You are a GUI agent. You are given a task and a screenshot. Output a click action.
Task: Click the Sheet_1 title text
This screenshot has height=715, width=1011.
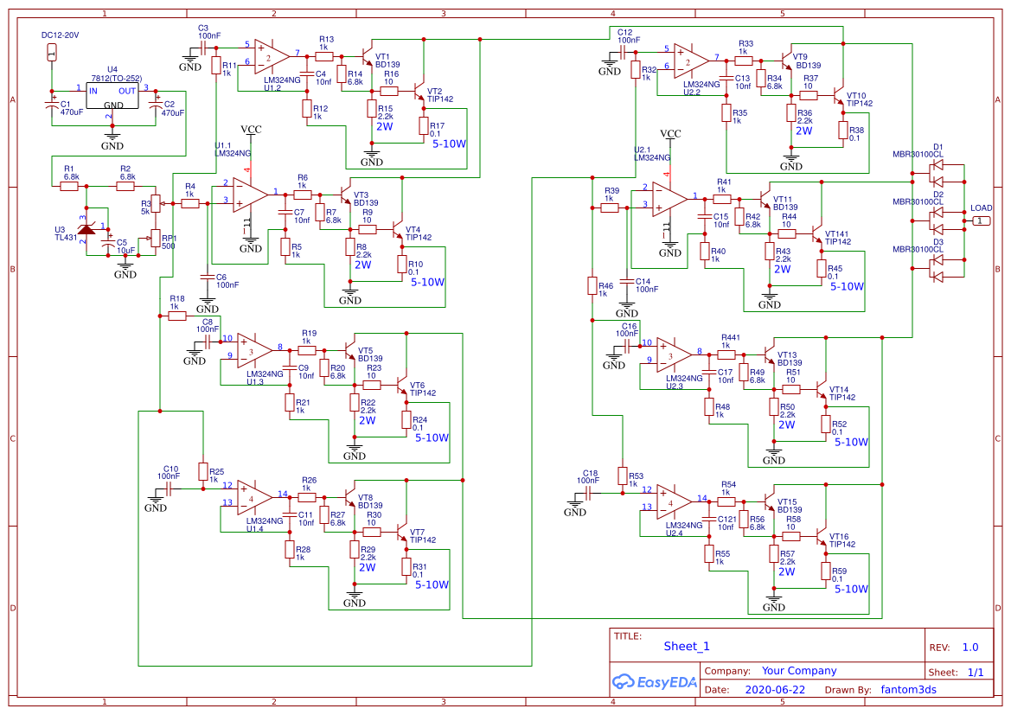pos(687,646)
